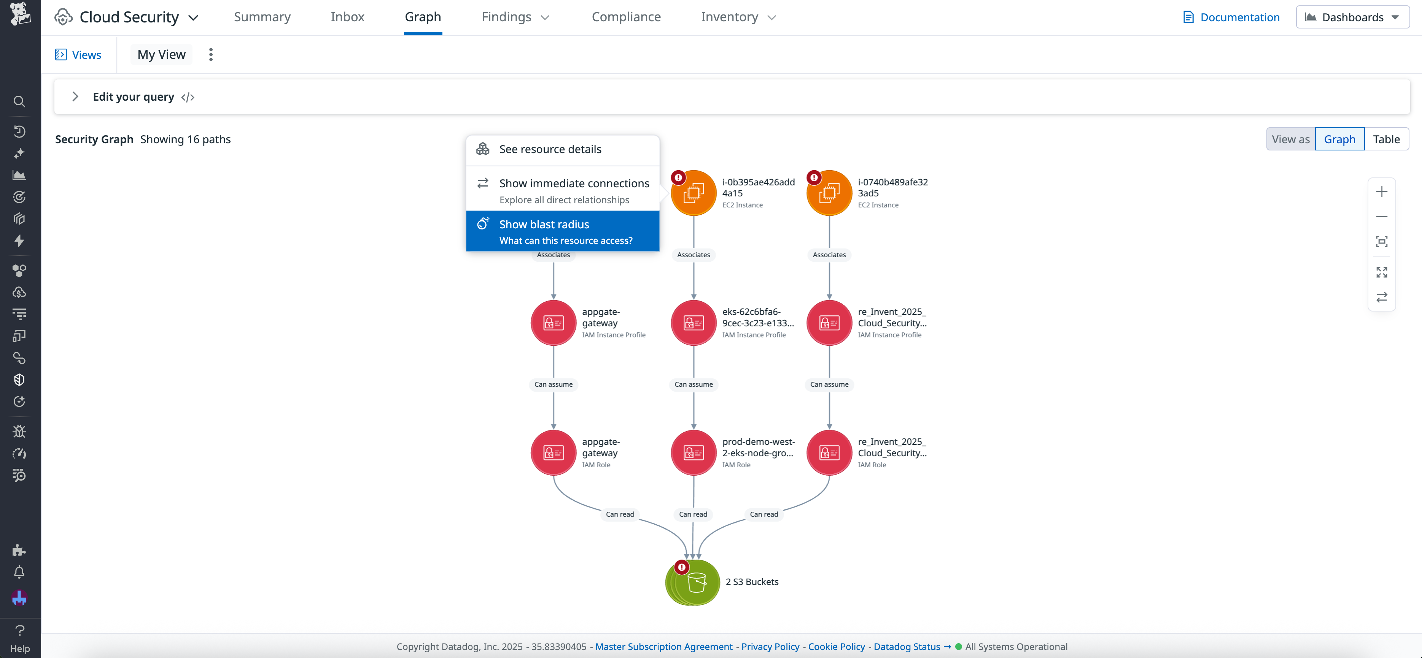
Task: Zoom out of the security graph
Action: coord(1382,216)
